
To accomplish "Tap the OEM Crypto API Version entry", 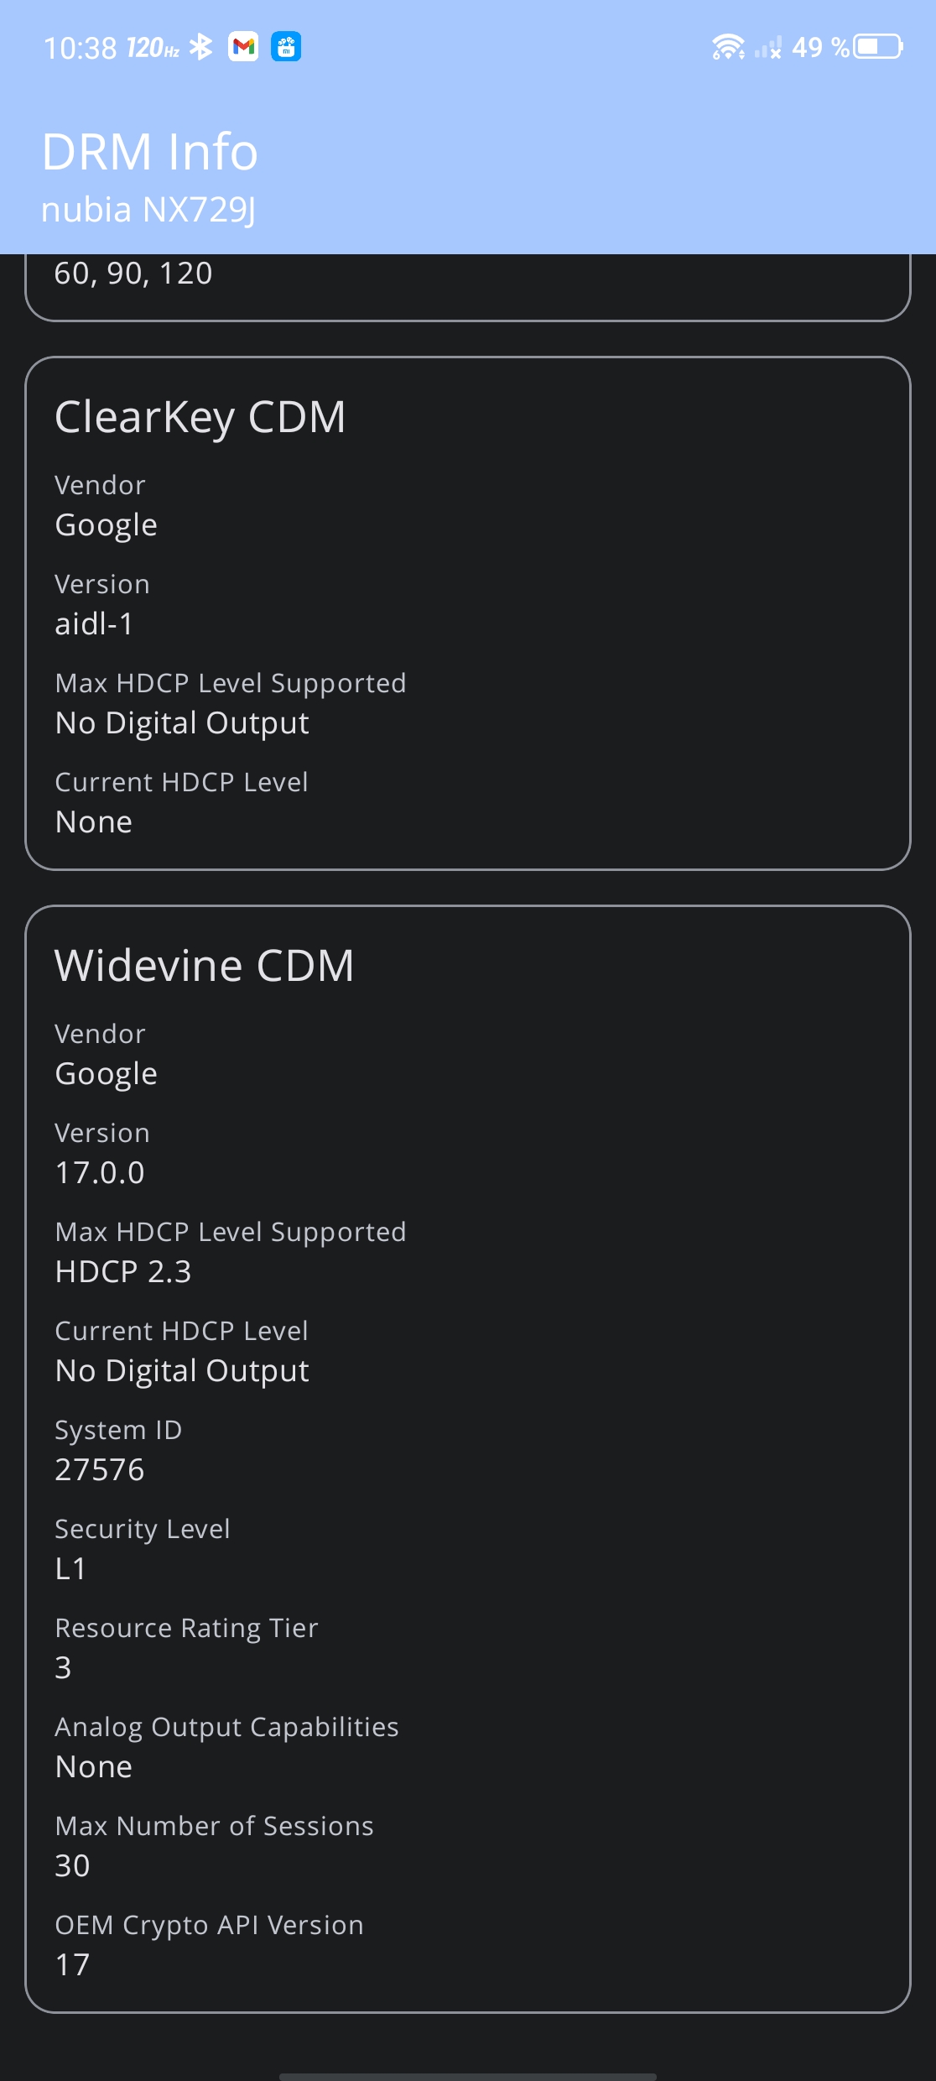I will pos(210,1945).
